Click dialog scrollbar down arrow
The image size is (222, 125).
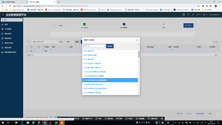(x=139, y=94)
